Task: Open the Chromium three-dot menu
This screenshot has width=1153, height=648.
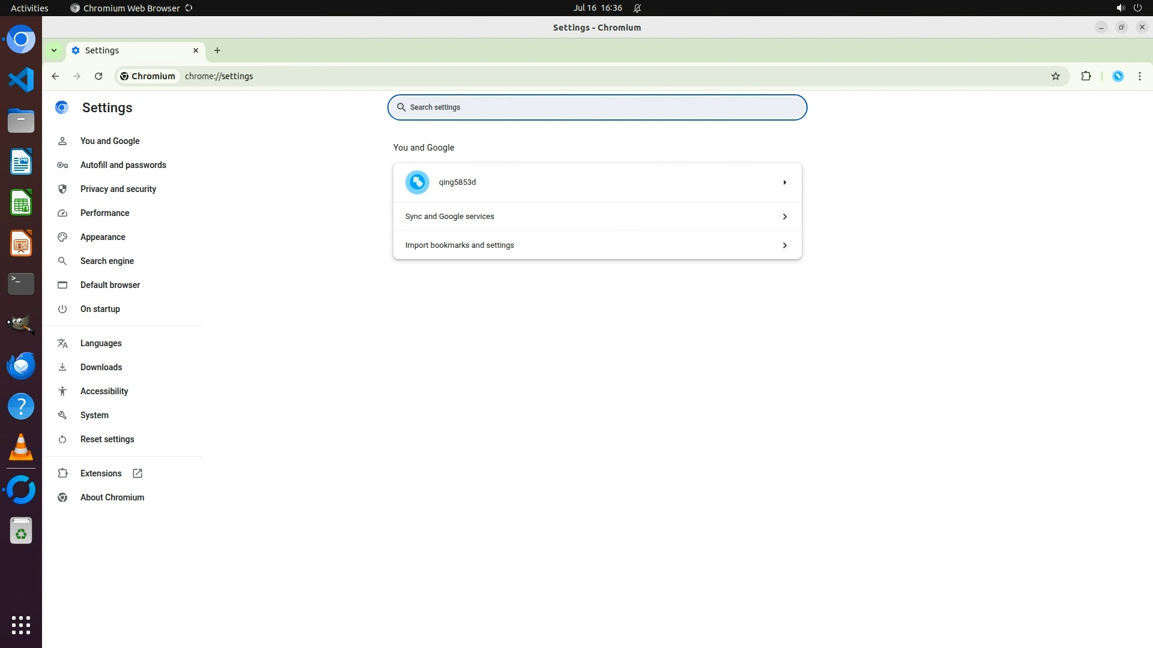Action: click(1140, 76)
